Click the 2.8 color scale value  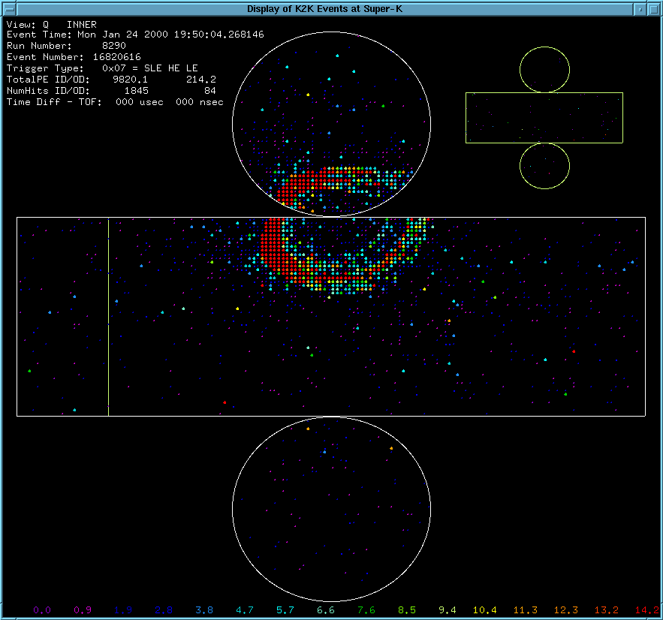(164, 610)
